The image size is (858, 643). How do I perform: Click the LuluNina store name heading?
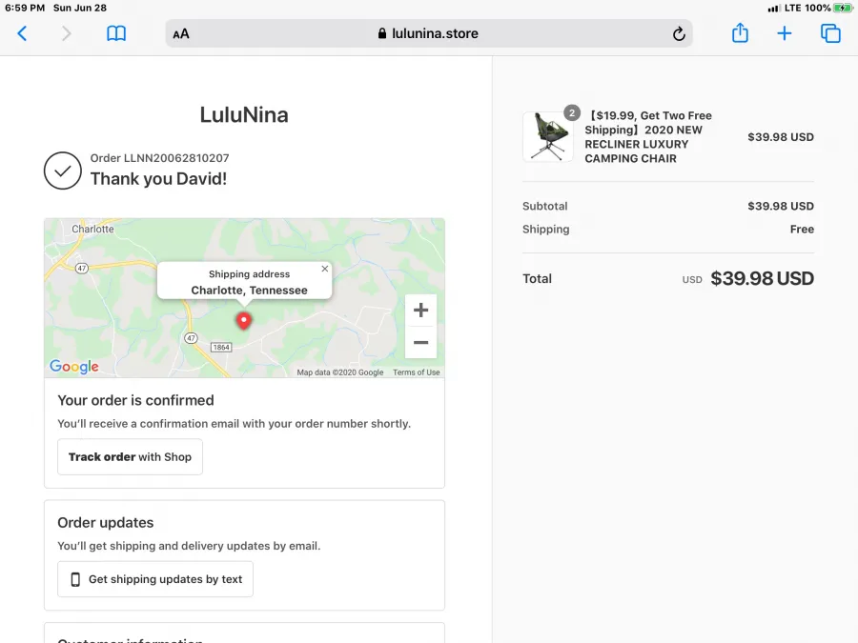244,115
